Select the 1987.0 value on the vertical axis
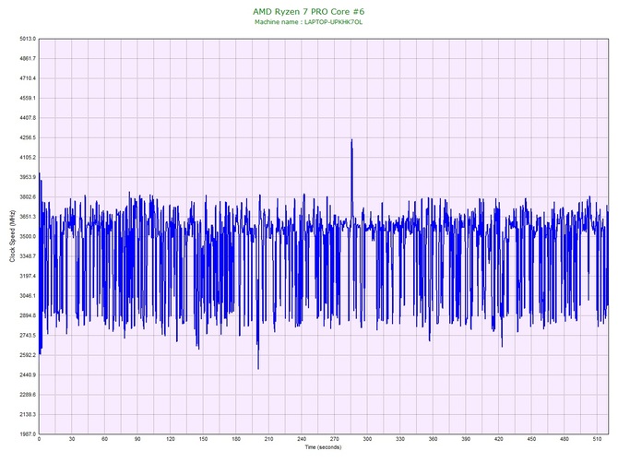 point(25,433)
